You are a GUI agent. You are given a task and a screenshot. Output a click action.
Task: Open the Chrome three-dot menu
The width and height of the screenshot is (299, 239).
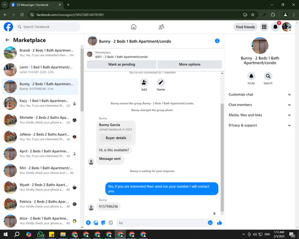[294, 15]
